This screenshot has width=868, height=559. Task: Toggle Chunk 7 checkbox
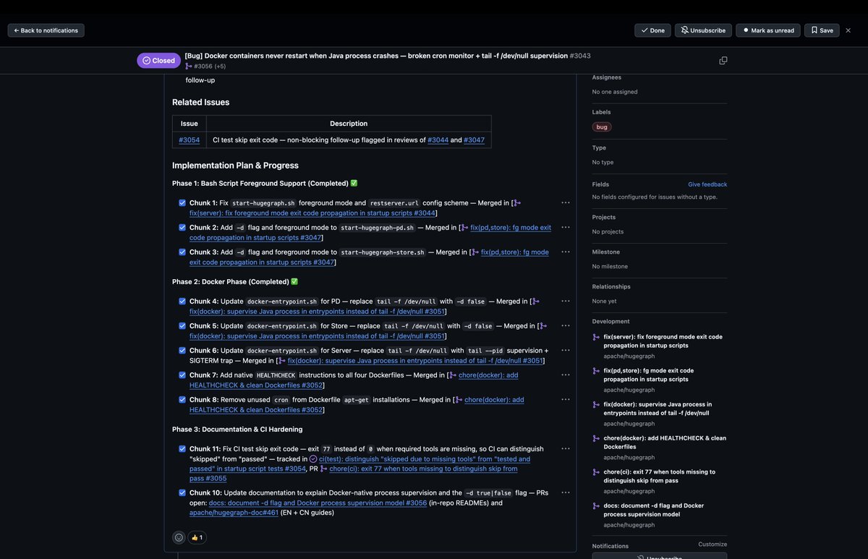(x=182, y=375)
